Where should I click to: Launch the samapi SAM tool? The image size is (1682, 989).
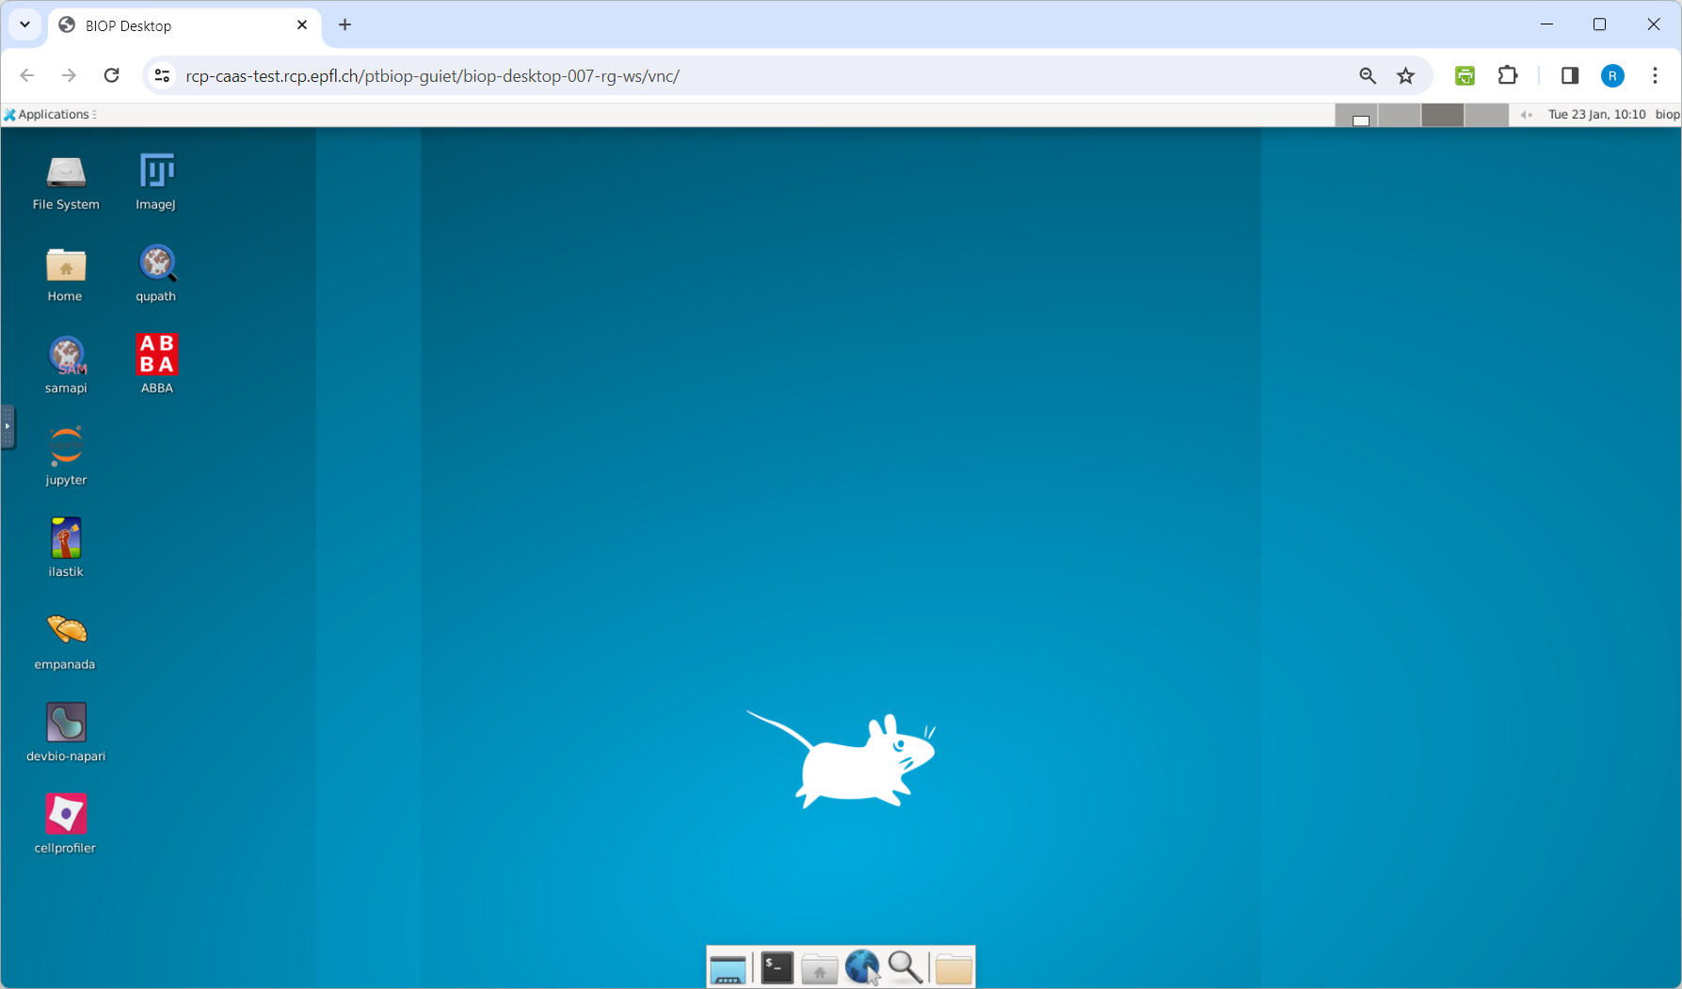click(x=66, y=356)
